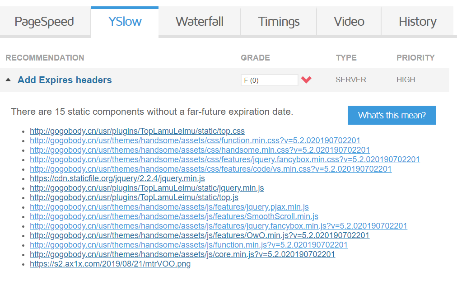This screenshot has width=457, height=281.
Task: Open the Timings tab
Action: point(279,21)
